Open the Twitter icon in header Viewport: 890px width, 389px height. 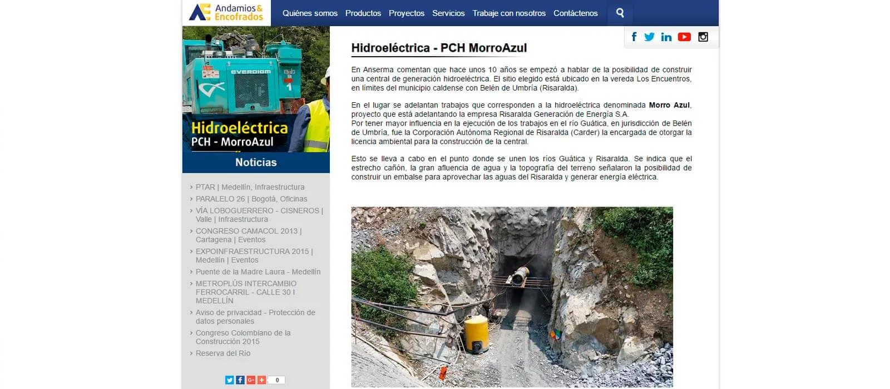[x=649, y=37]
